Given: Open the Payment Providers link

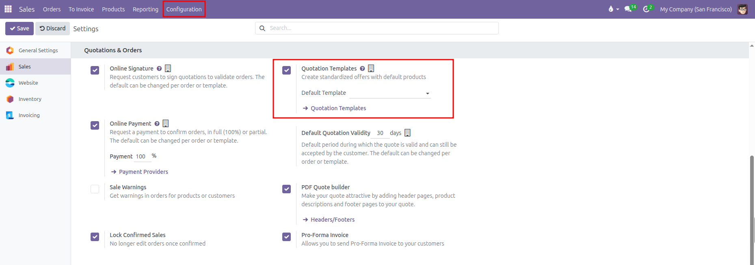Looking at the screenshot, I should (143, 172).
